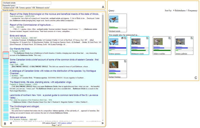Click the document icon on Yellow warbler card
The image size is (200, 128).
(x=169, y=38)
